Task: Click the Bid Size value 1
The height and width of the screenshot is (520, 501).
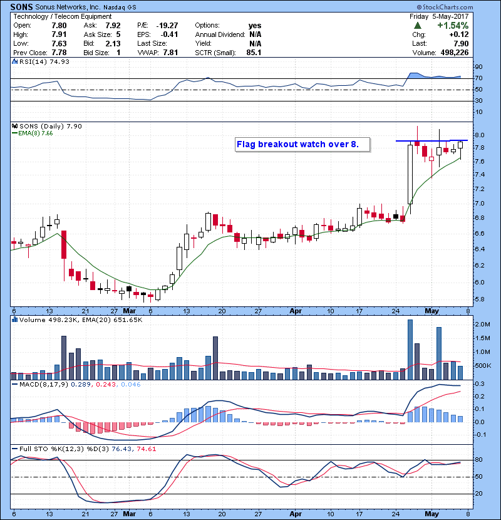Action: pos(118,53)
